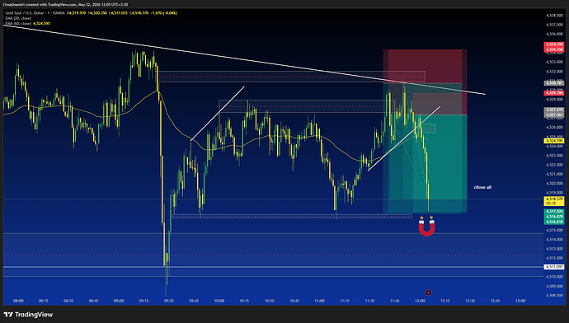Click the green 4,516.818 target label
Viewport: 569px width, 323px height.
[554, 222]
